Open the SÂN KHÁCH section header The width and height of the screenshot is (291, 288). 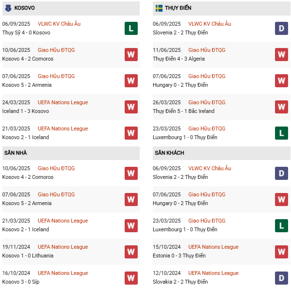169,153
